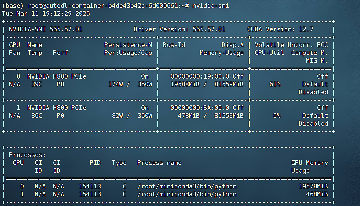
Task: Select the "Driver Version: 565.57.01" text
Action: pos(179,29)
